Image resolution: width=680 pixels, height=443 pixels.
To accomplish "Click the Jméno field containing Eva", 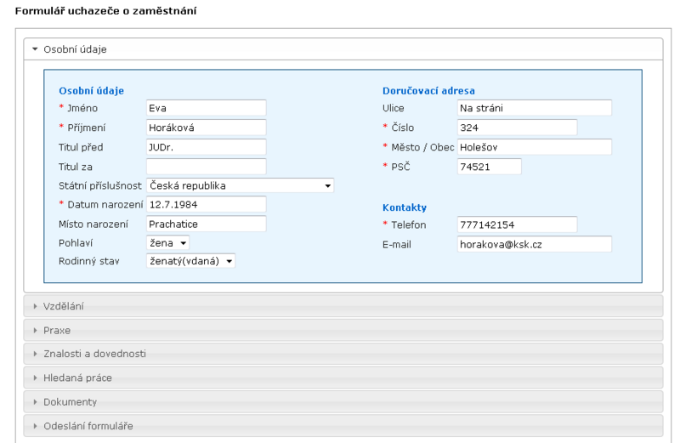I will point(207,108).
